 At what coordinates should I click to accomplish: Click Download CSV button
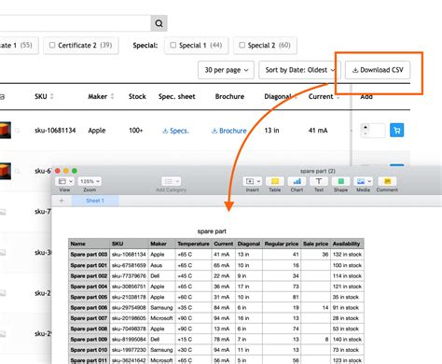pyautogui.click(x=378, y=70)
